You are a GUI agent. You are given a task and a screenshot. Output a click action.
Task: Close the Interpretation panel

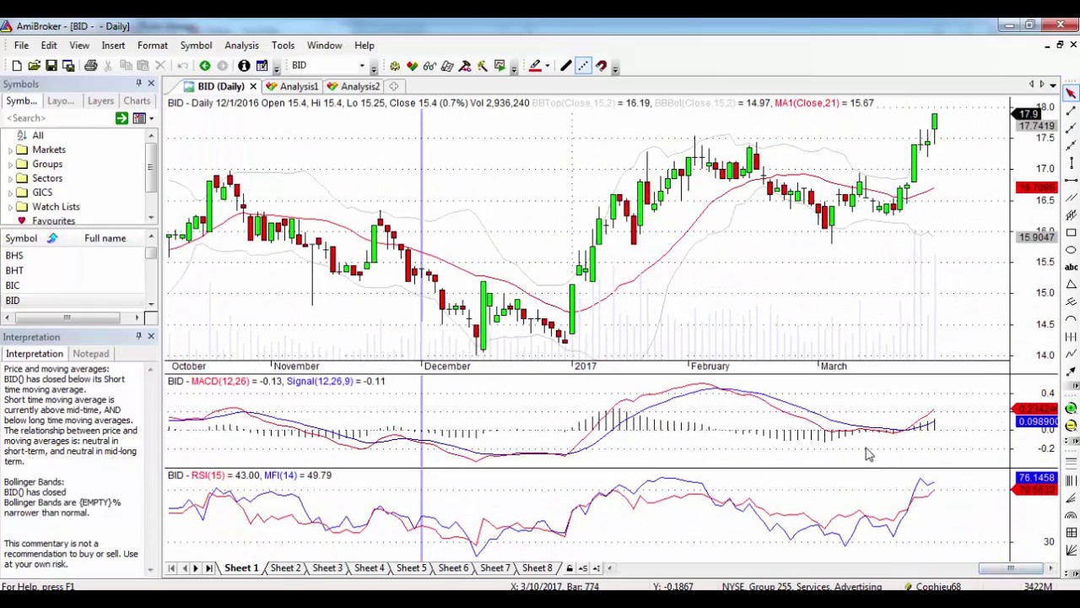[x=151, y=337]
